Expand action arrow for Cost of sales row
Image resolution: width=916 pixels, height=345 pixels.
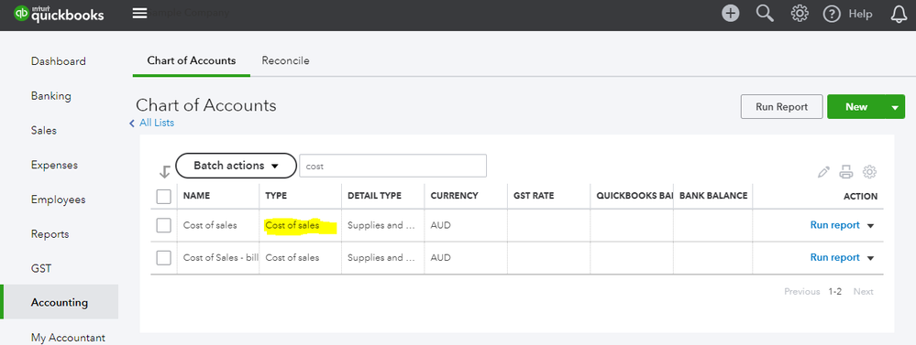[x=870, y=225]
